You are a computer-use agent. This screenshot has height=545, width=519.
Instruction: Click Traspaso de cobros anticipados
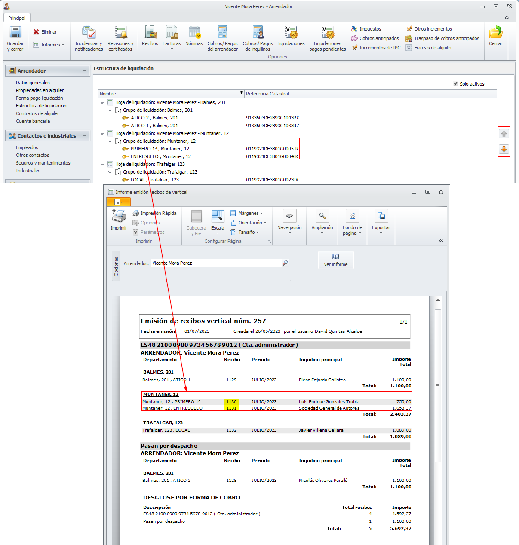tap(442, 38)
